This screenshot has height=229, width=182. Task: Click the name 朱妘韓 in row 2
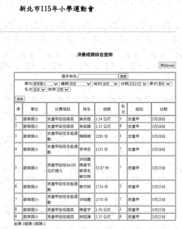85,126
